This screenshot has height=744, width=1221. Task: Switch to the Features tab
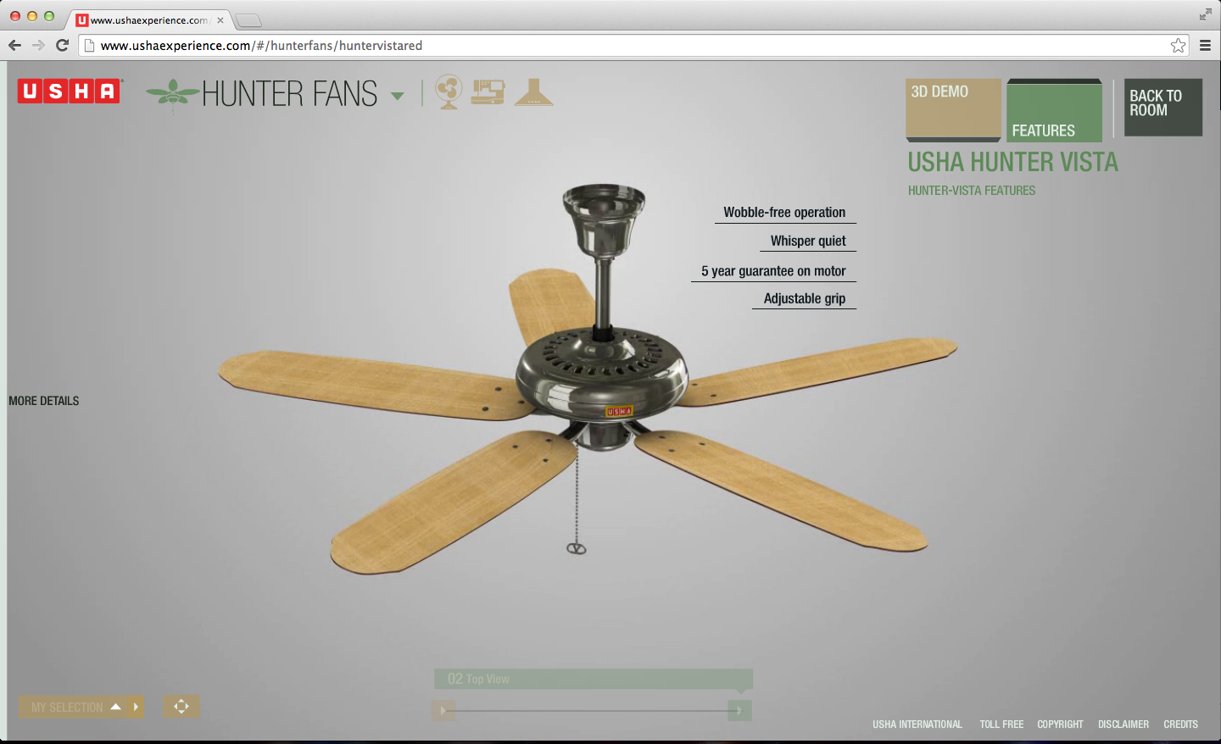tap(1054, 110)
